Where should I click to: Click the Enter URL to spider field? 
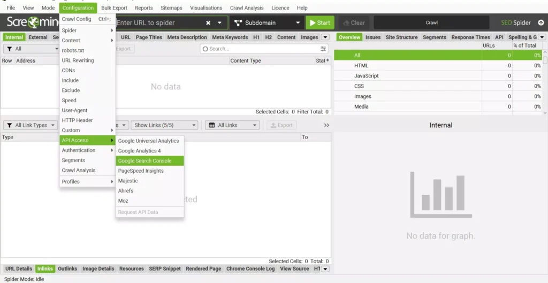point(159,22)
